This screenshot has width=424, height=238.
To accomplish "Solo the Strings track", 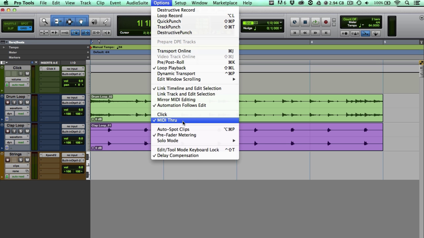I will coord(21,160).
